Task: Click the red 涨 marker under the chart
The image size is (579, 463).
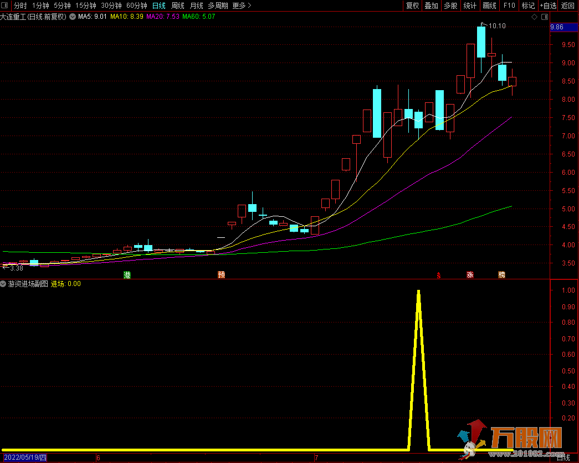Action: pyautogui.click(x=470, y=274)
